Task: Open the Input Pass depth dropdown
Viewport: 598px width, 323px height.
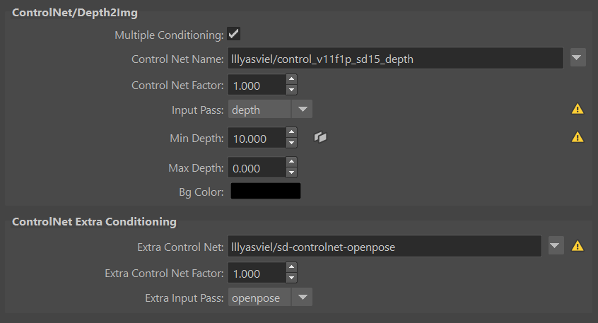Action: (271, 110)
